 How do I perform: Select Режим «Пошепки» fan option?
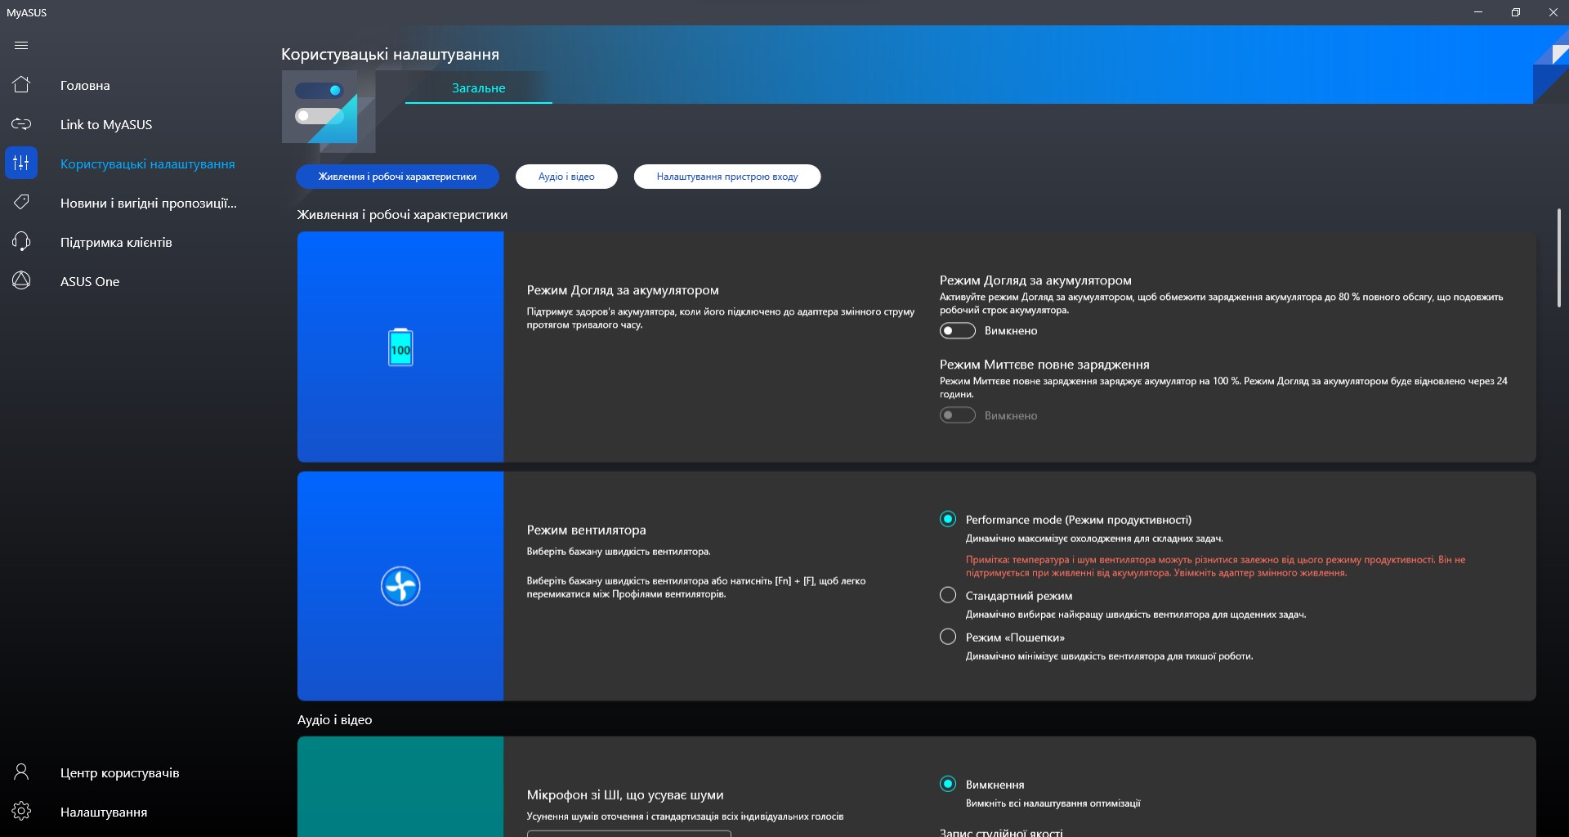[948, 638]
